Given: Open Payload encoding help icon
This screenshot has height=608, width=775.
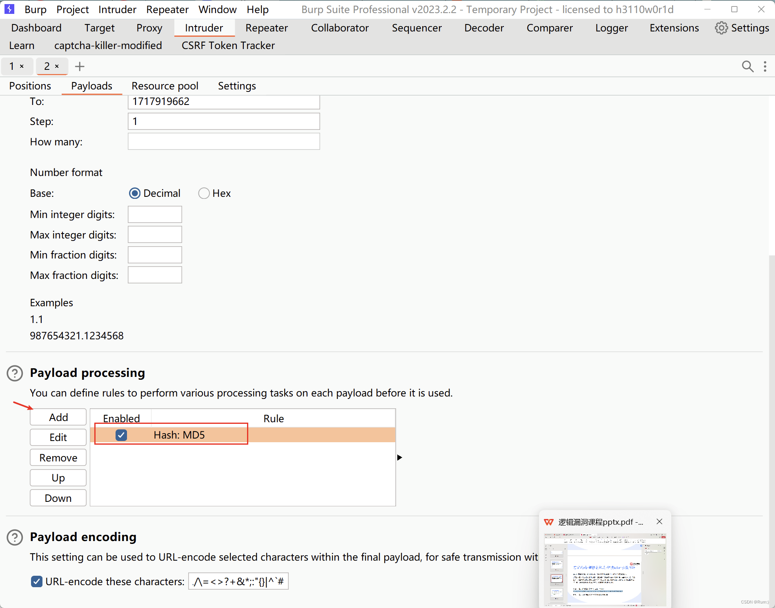Looking at the screenshot, I should pyautogui.click(x=15, y=537).
